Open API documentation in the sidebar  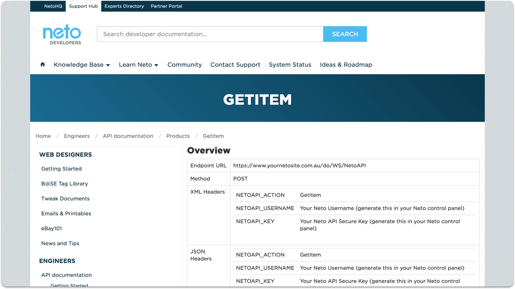click(66, 275)
